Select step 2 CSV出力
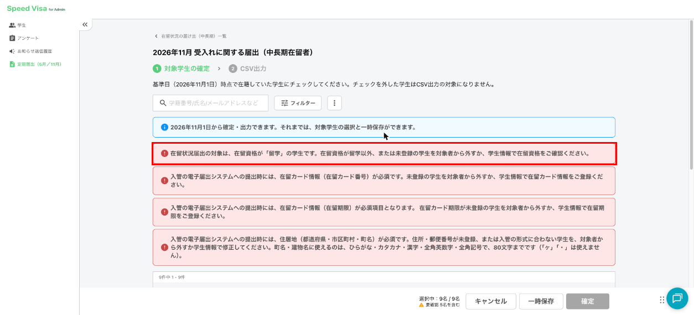Viewport: 694px width, 315px height. pyautogui.click(x=247, y=69)
